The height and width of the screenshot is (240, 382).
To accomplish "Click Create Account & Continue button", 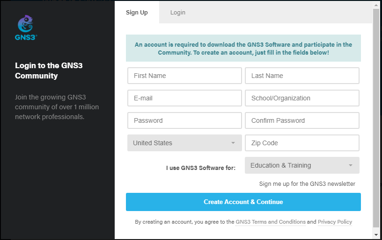I will 243,202.
